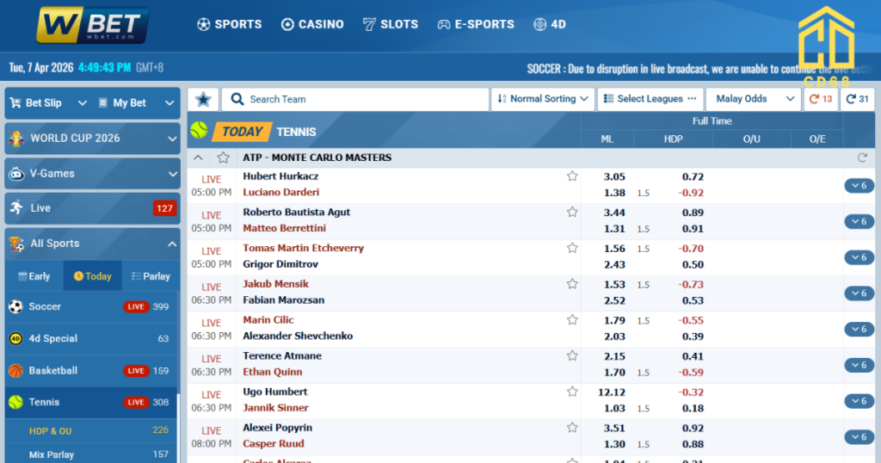Viewport: 881px width, 463px height.
Task: Open Soccer from the sports list
Action: [46, 306]
